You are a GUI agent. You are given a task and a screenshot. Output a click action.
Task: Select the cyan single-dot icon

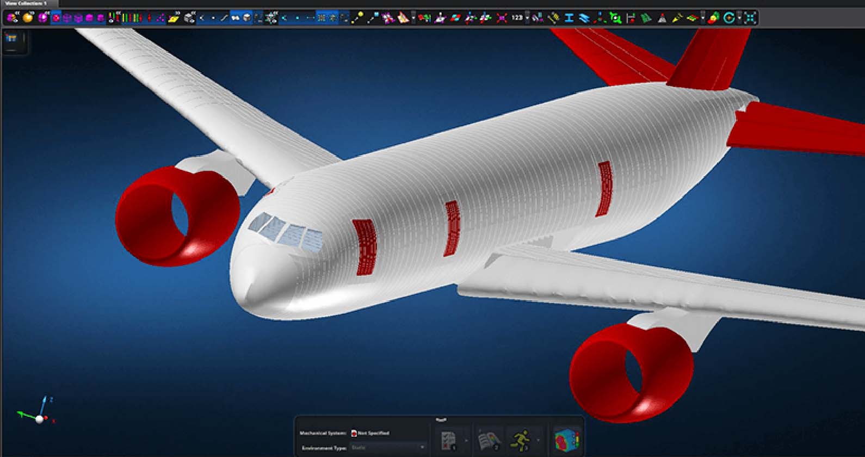tap(297, 18)
